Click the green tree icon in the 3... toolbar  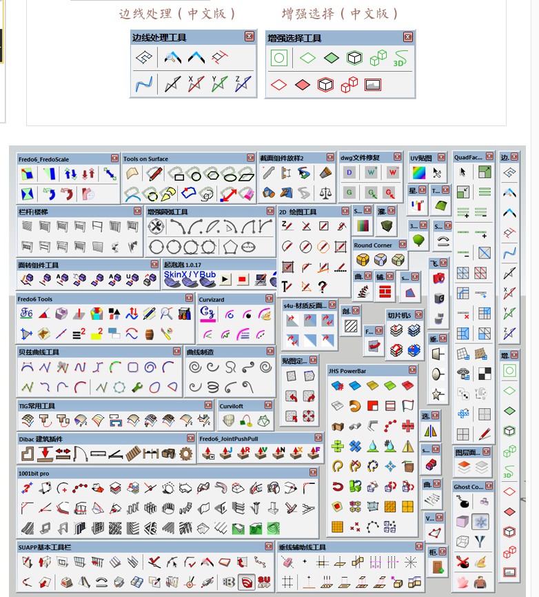click(418, 240)
